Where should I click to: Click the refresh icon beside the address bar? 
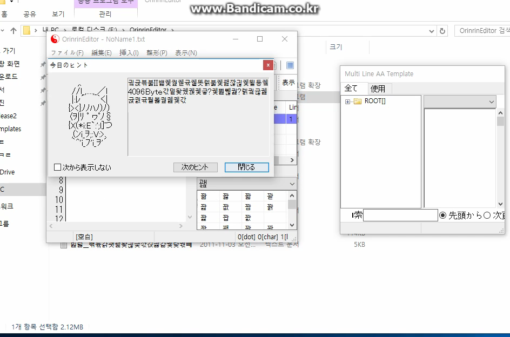pos(443,31)
